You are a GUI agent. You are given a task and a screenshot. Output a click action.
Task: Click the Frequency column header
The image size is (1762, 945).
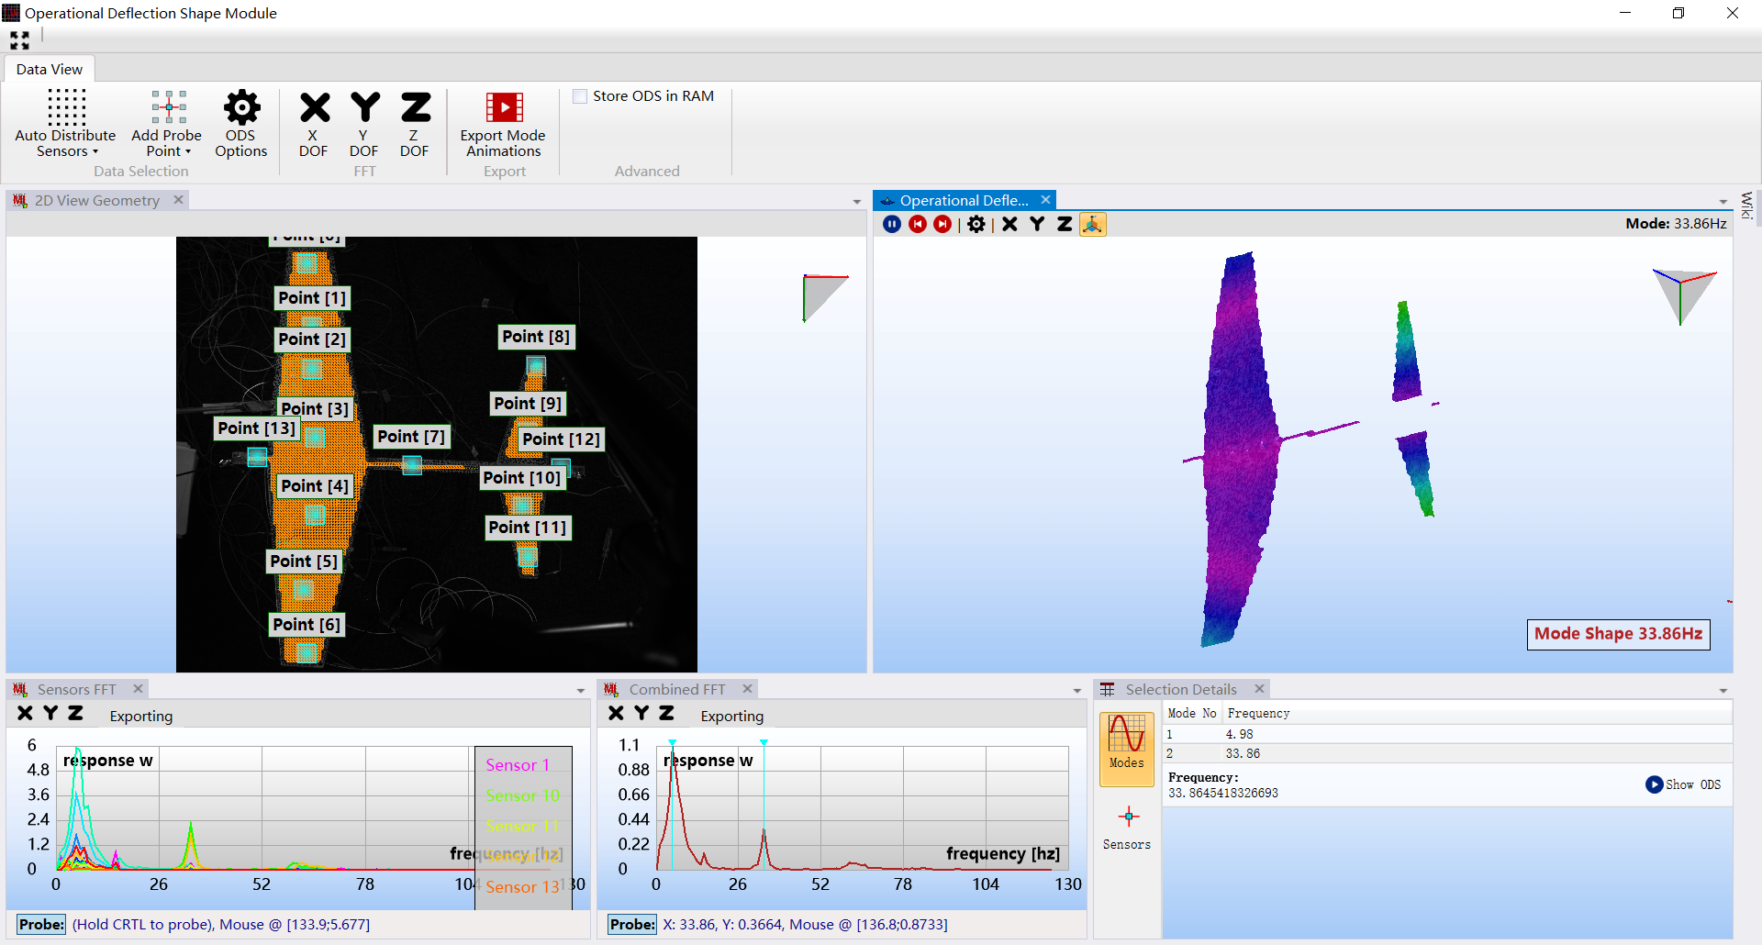1258,713
